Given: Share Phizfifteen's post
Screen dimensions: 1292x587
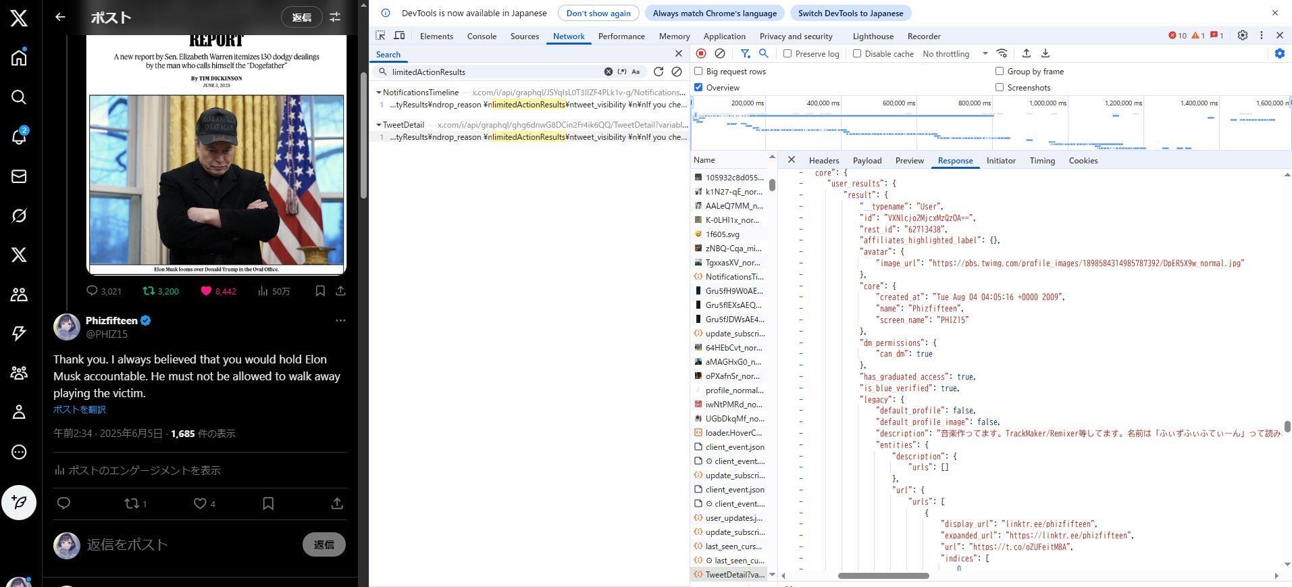Looking at the screenshot, I should [x=337, y=503].
